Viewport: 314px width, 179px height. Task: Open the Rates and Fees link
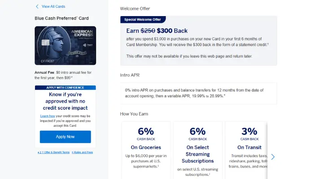pyautogui.click(x=82, y=152)
